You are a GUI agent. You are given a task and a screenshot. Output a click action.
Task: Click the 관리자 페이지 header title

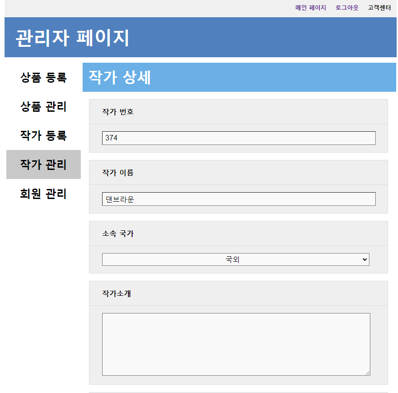(x=73, y=38)
